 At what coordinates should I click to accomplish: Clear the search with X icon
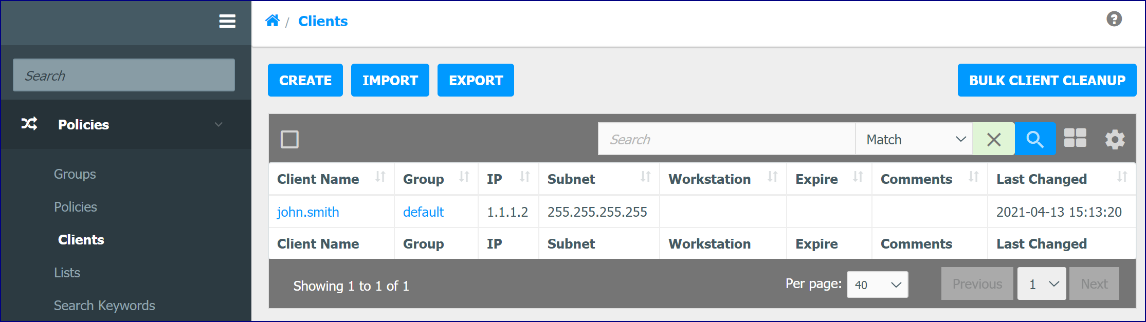[x=994, y=139]
